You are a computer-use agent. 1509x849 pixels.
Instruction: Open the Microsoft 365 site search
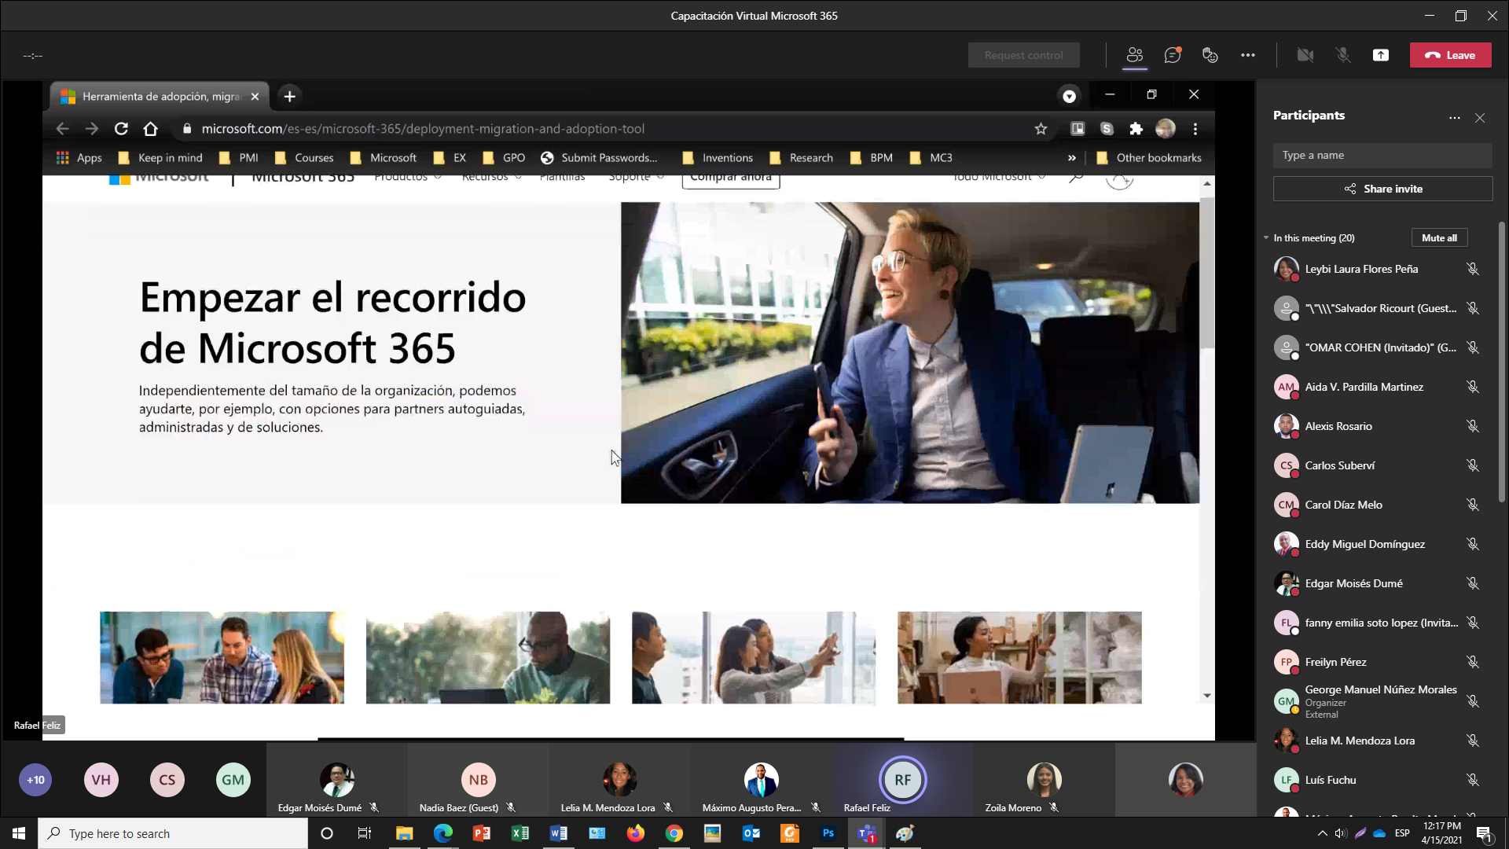pyautogui.click(x=1074, y=177)
